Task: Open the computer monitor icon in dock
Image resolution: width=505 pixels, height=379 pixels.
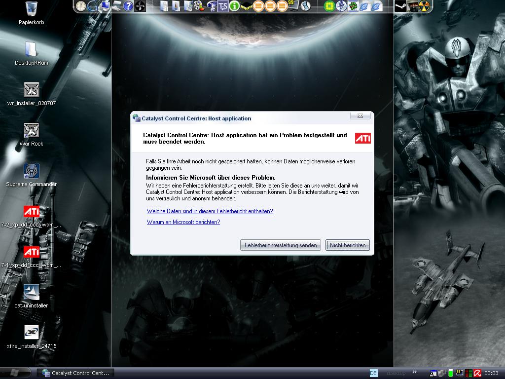Action: click(x=105, y=6)
